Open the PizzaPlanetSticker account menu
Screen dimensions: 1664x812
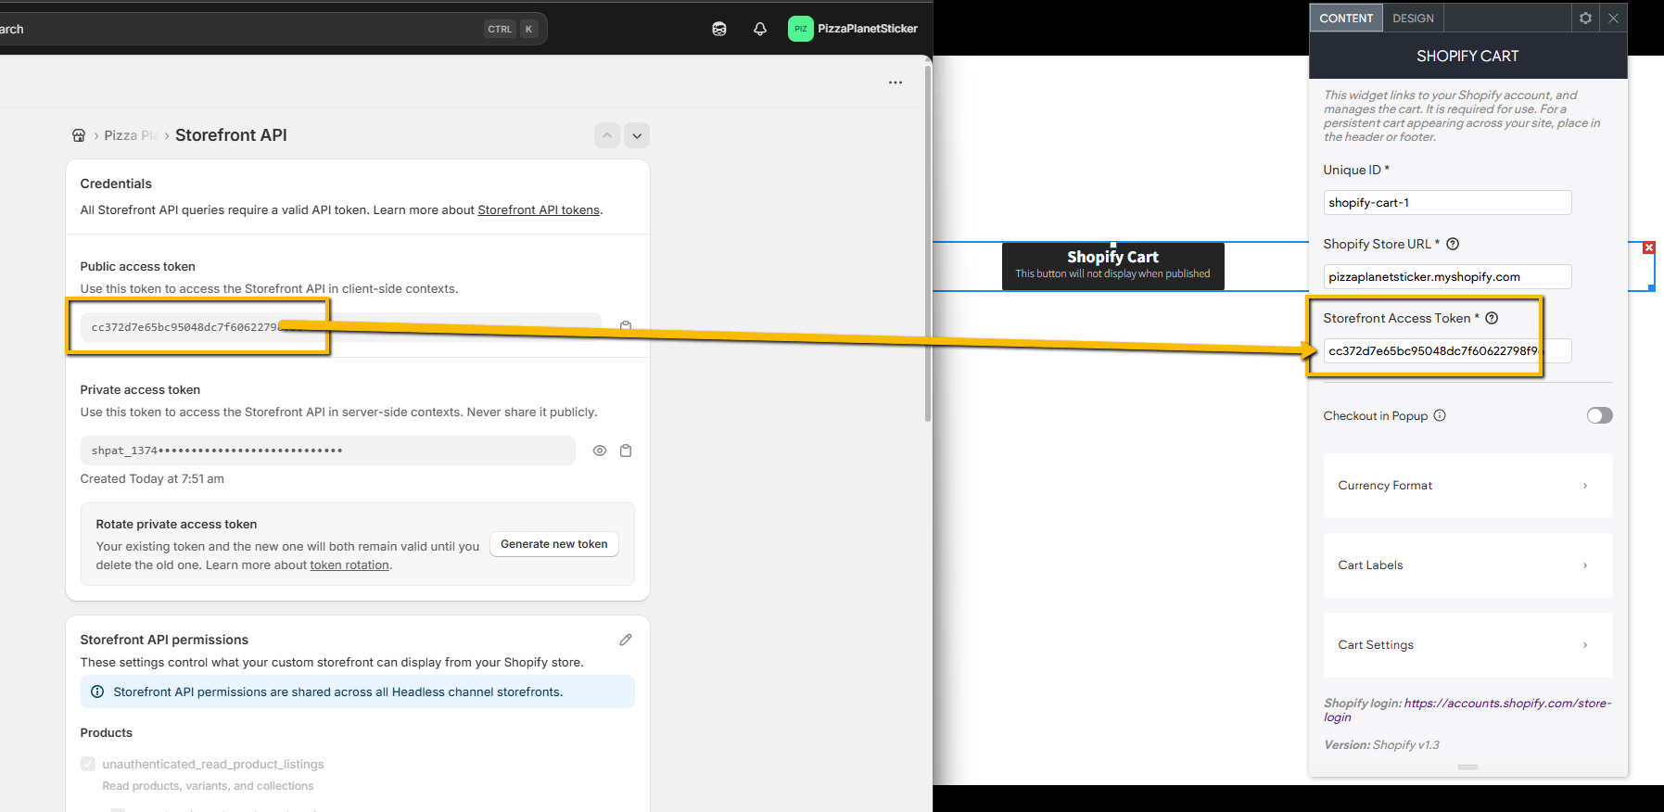(x=853, y=29)
